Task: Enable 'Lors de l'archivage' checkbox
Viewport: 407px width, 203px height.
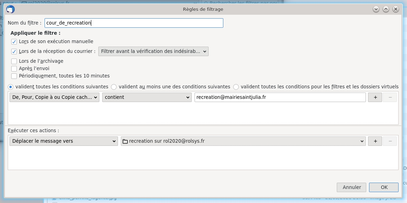Action: [x=14, y=61]
